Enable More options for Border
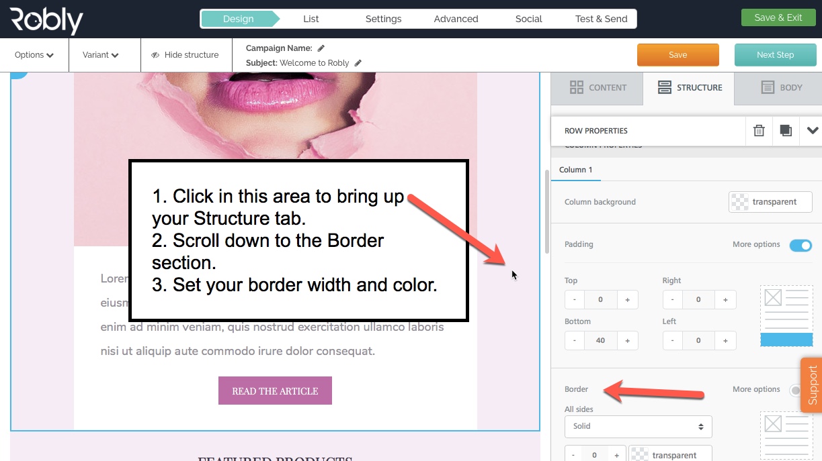The image size is (822, 461). tap(794, 389)
